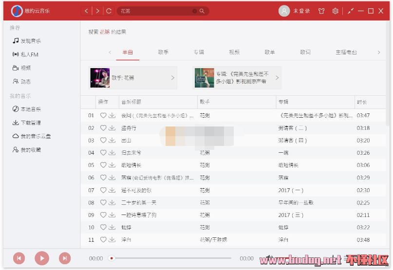Open album card 完美先生和差不多小姐 arrow
This screenshot has width=393, height=270.
[x=277, y=78]
